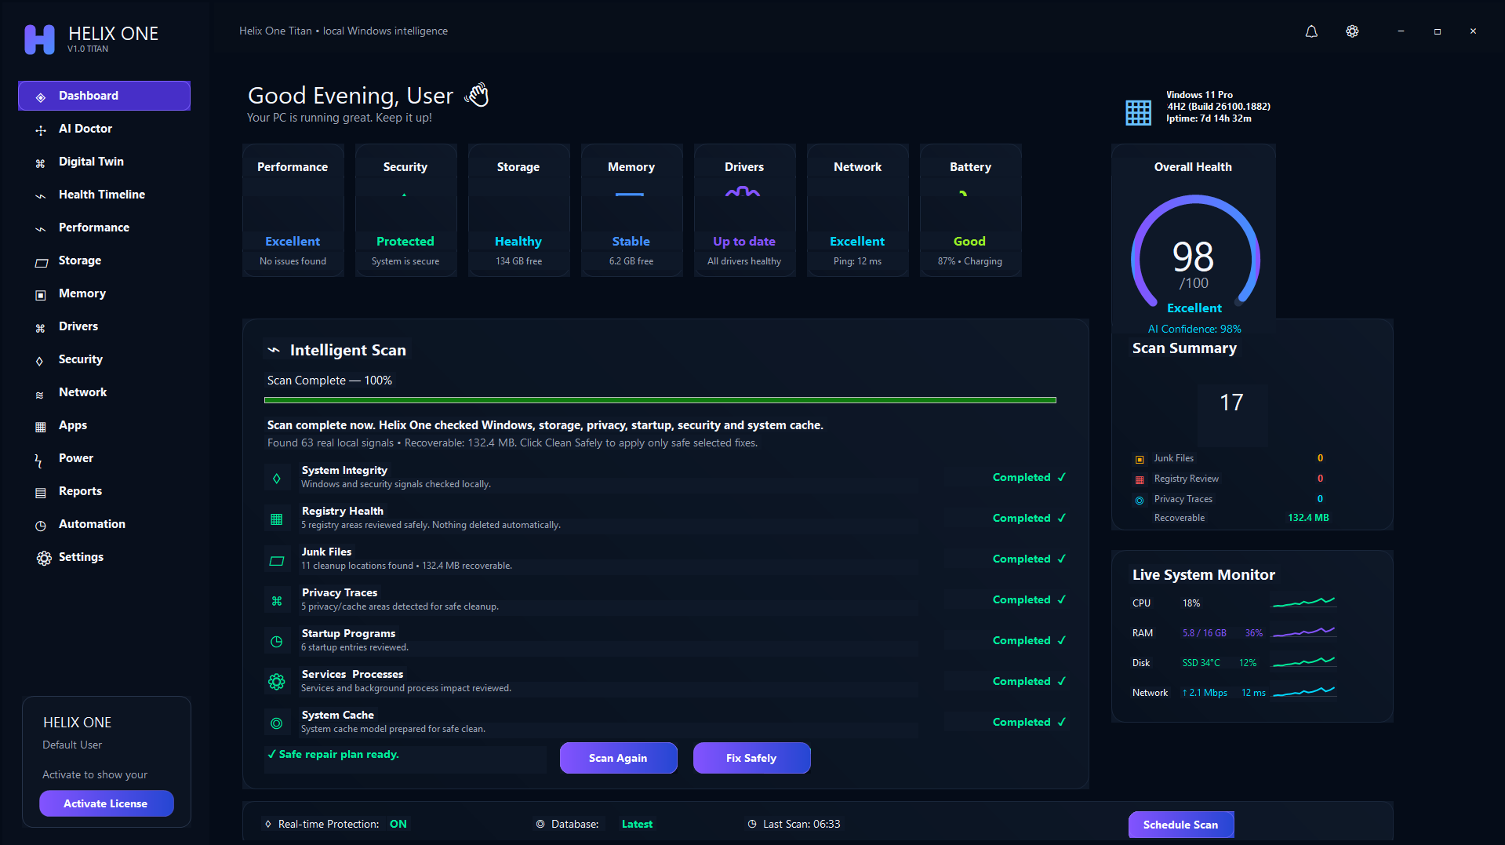Click the Safe repair plan ready message
Viewport: 1505px width, 845px height.
coord(333,754)
